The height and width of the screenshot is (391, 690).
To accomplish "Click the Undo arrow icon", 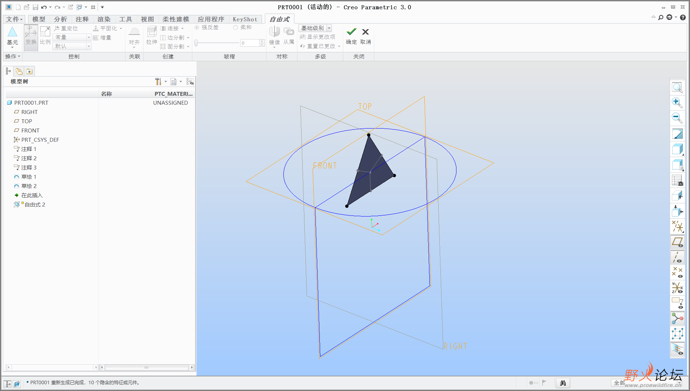I will [44, 7].
